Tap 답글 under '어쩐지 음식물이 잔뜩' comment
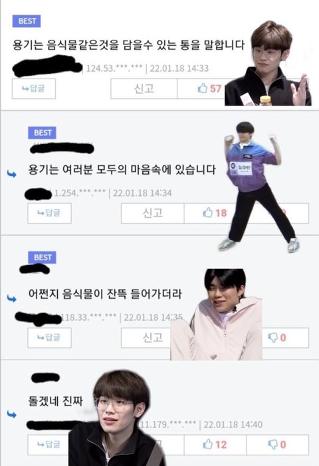319x466 pixels. pos(49,338)
